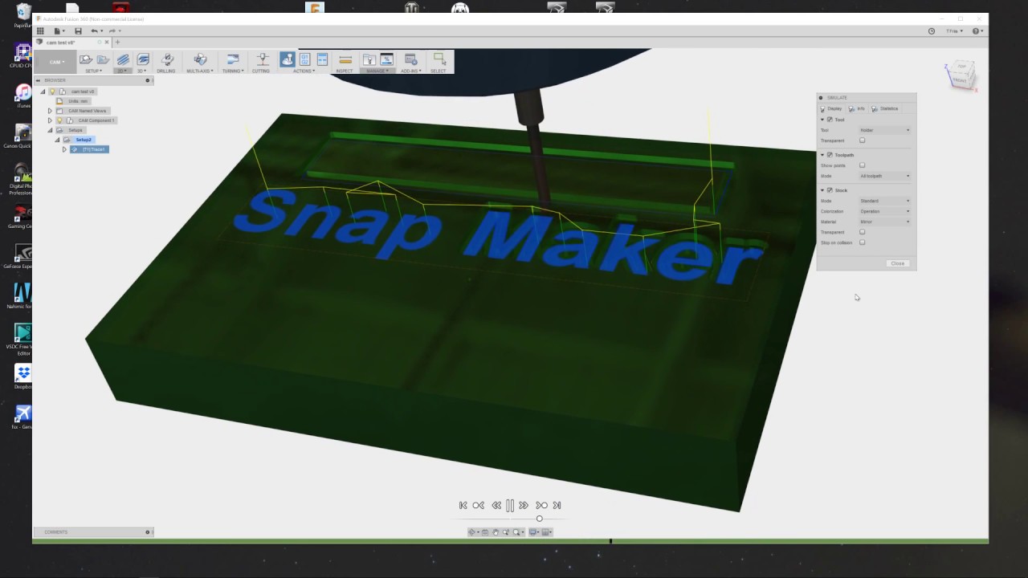
Task: Enable the Show points checkbox
Action: click(862, 165)
